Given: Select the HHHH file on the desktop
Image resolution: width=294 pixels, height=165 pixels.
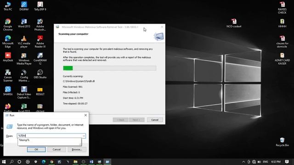Looking at the screenshot, I should coord(282,23).
